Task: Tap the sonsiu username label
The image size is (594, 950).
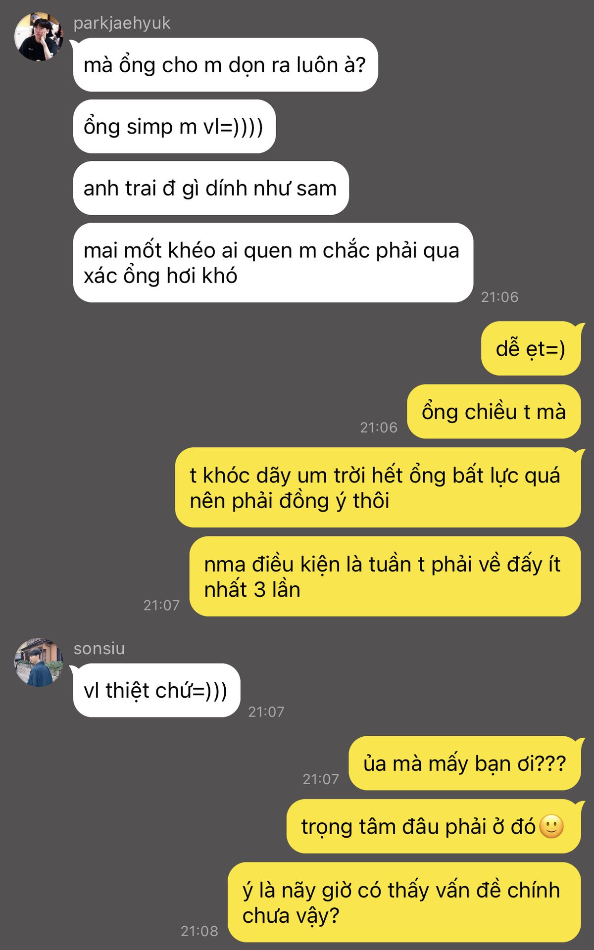Action: (x=99, y=648)
